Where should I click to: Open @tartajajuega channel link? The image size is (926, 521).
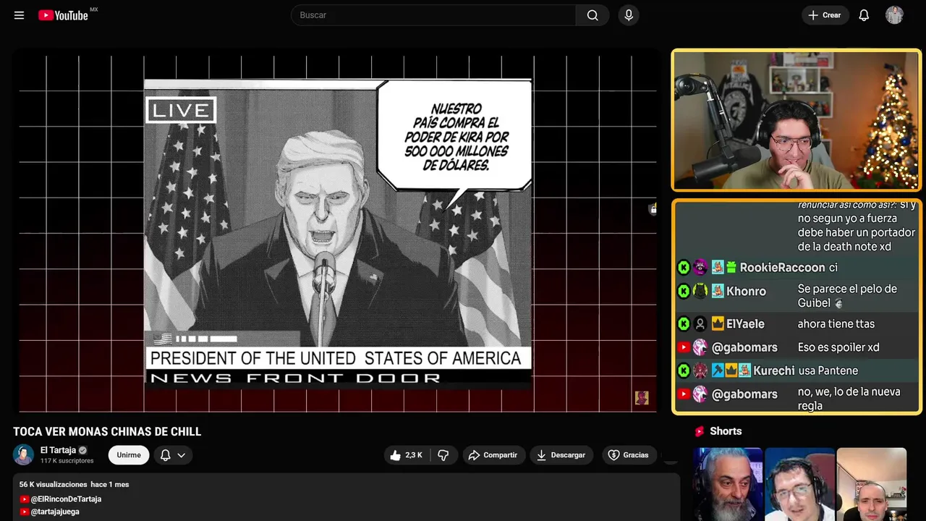coord(55,512)
